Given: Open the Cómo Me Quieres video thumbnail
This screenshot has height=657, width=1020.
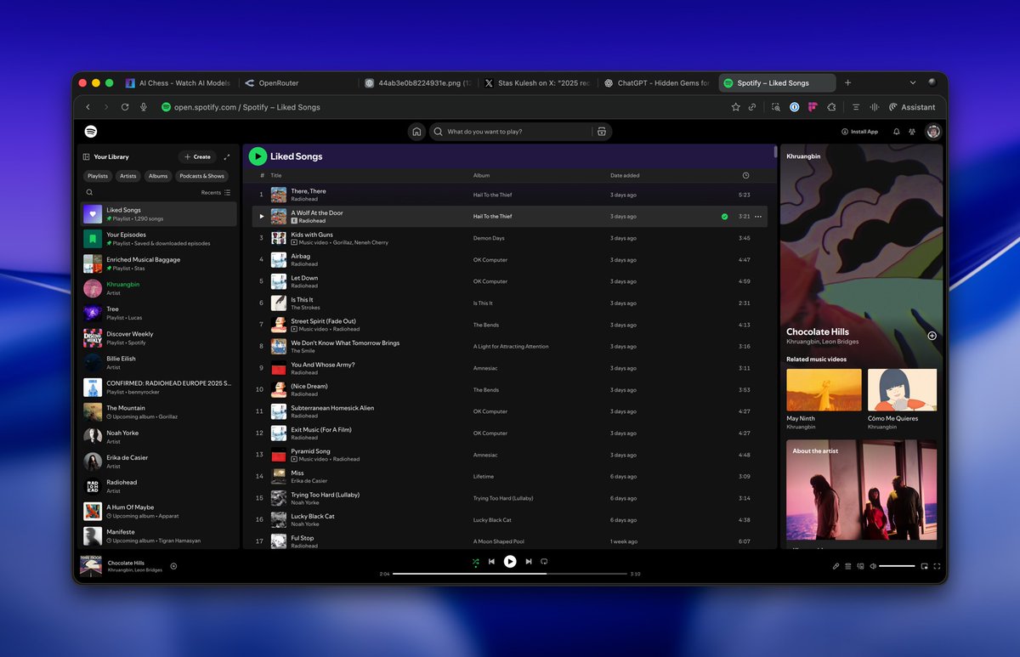Looking at the screenshot, I should tap(903, 390).
